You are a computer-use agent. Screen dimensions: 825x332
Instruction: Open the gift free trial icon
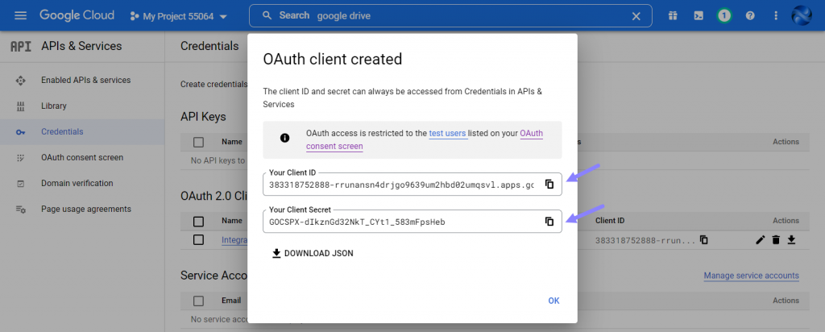tap(673, 16)
